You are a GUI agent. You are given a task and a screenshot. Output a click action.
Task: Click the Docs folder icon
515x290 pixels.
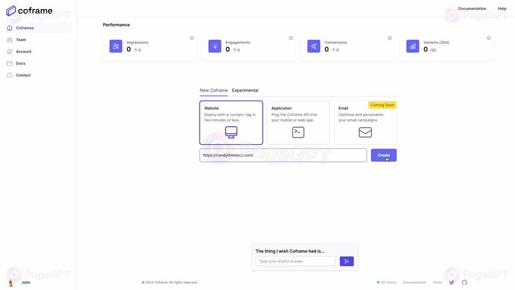click(10, 63)
